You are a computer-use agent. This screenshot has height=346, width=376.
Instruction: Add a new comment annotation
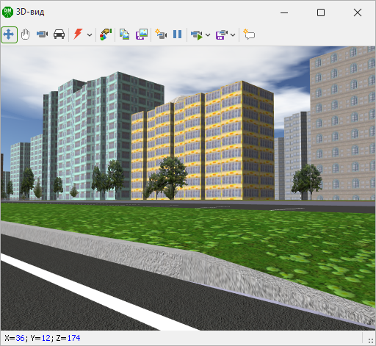[x=249, y=35]
